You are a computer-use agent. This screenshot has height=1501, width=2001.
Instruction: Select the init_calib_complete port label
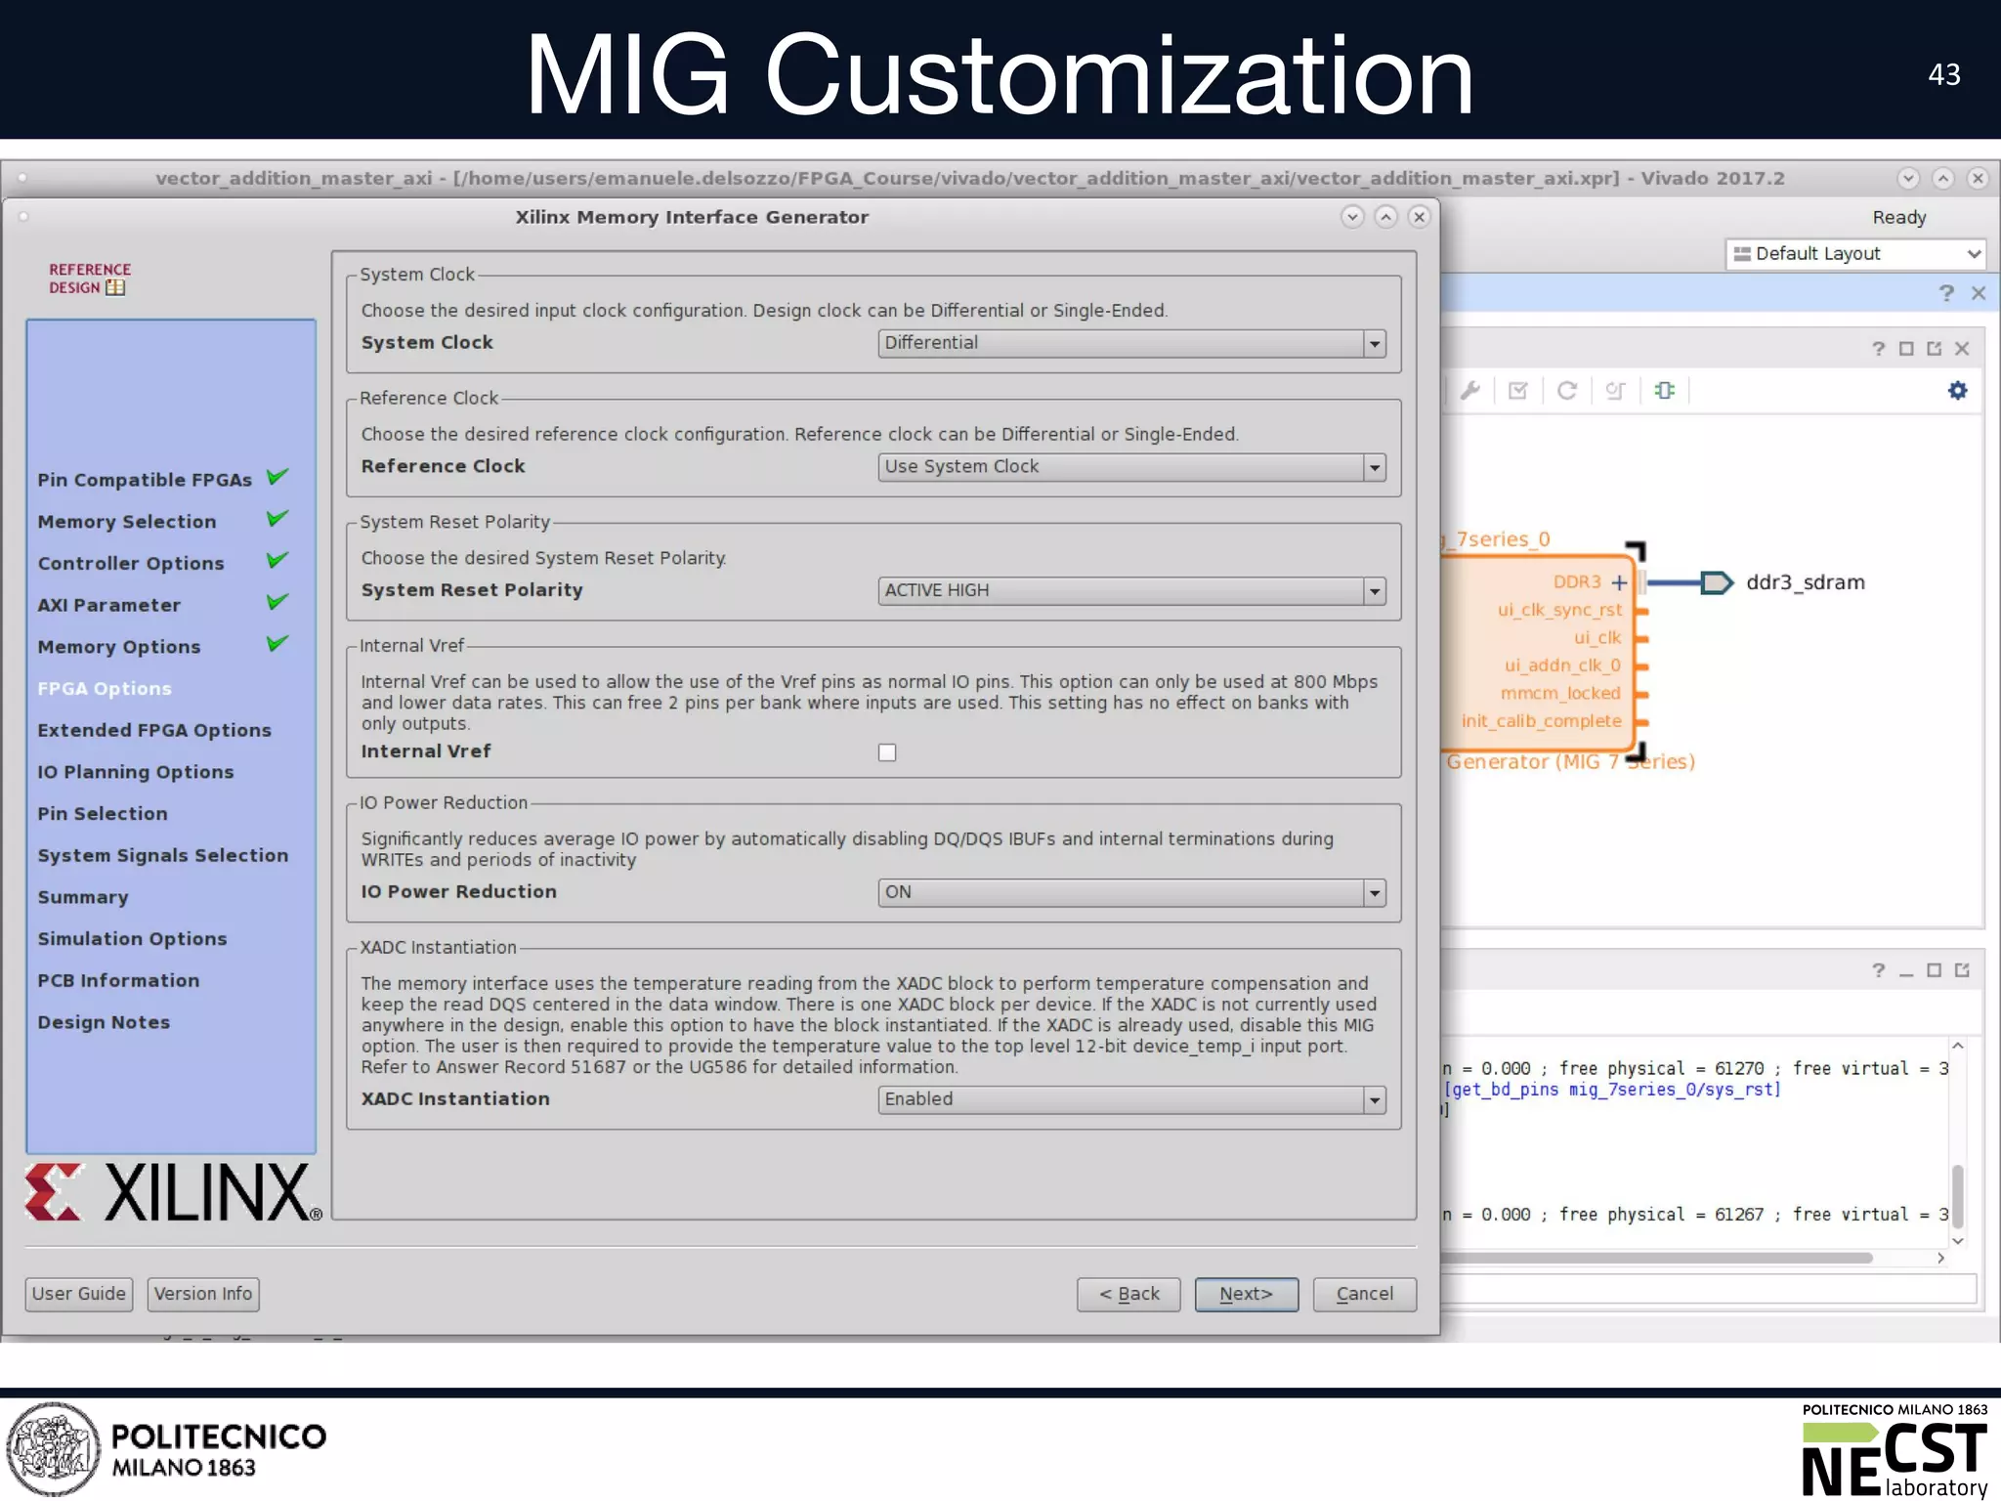pos(1541,721)
